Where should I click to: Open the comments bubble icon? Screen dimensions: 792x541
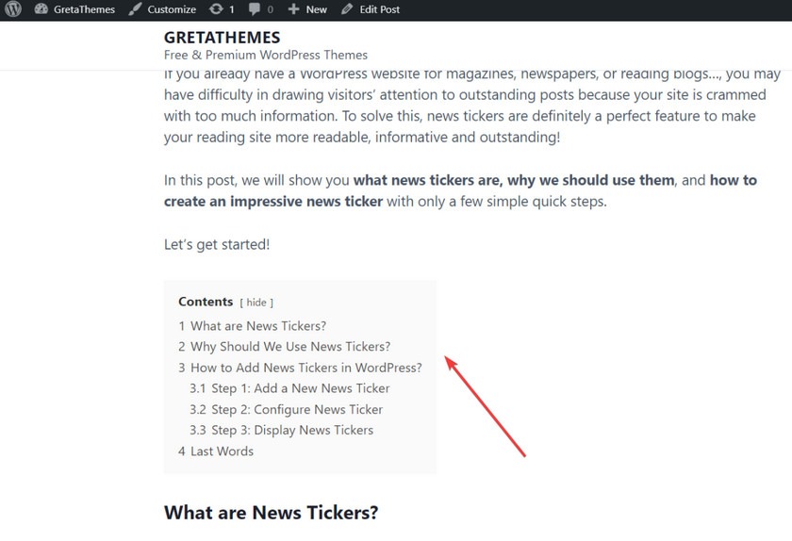click(256, 9)
